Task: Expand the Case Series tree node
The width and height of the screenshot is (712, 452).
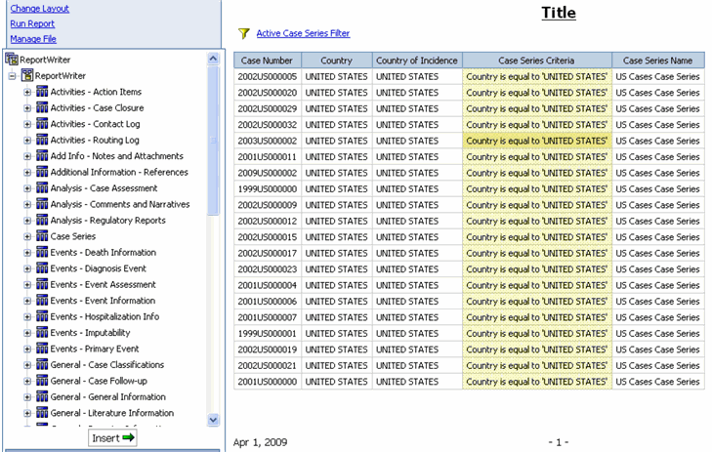Action: click(27, 236)
